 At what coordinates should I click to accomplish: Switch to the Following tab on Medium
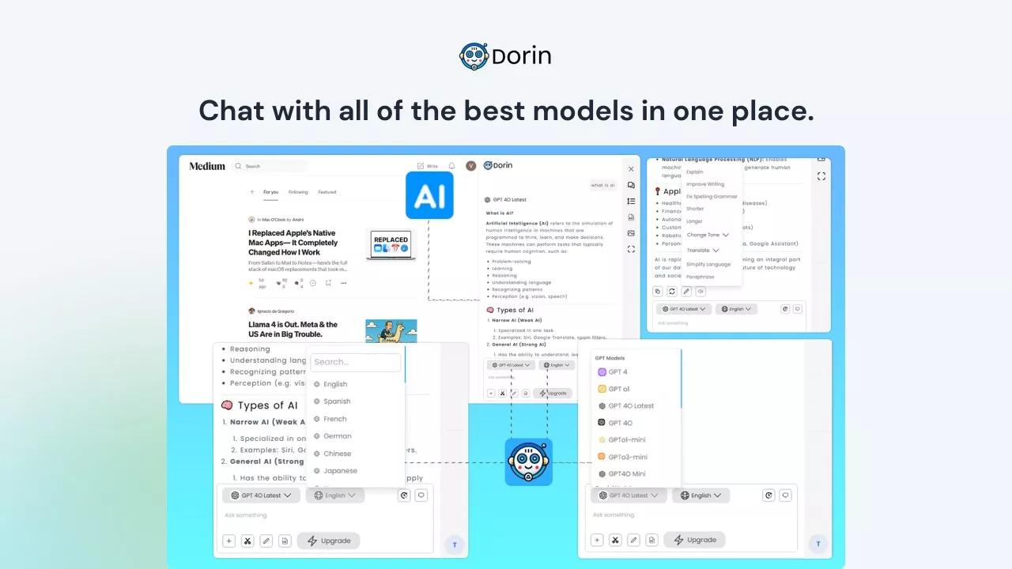pos(298,192)
